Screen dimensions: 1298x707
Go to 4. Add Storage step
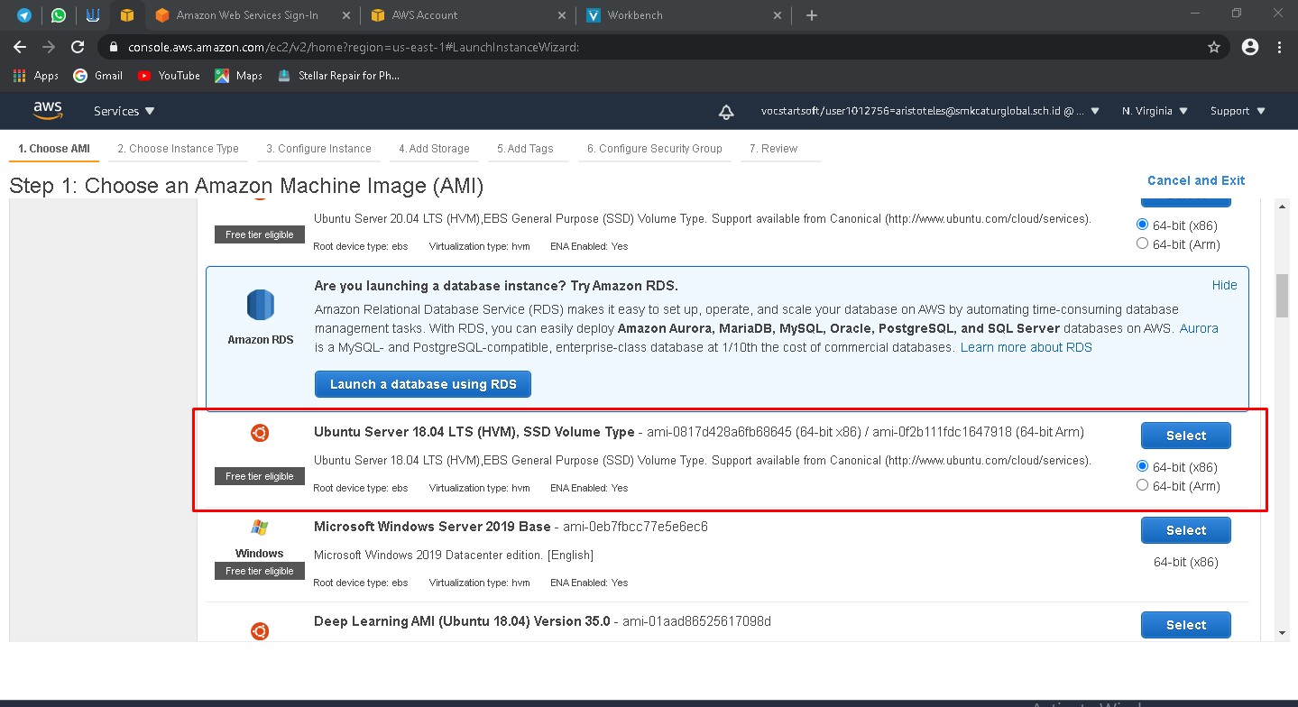434,149
